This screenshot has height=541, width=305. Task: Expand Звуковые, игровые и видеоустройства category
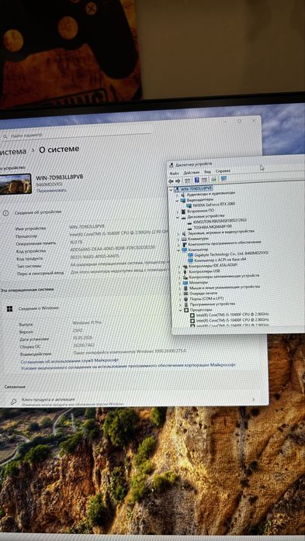178,234
